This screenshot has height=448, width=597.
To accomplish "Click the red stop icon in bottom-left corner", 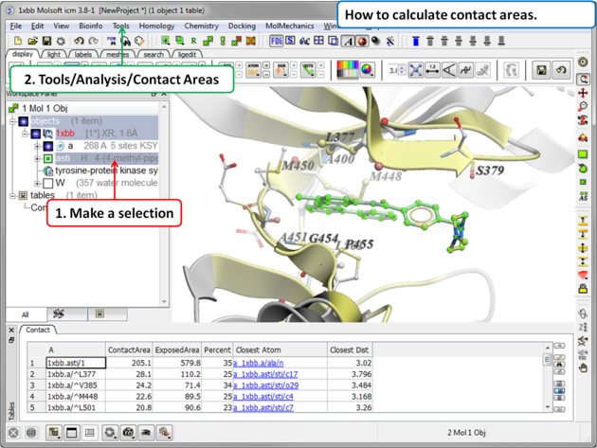I will coord(13,433).
